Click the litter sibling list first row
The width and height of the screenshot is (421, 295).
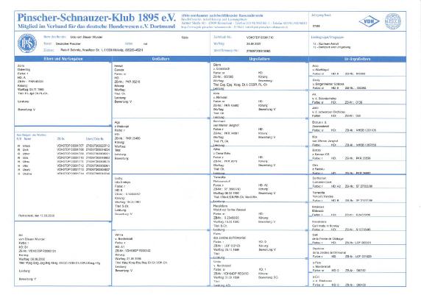pyautogui.click(x=63, y=146)
